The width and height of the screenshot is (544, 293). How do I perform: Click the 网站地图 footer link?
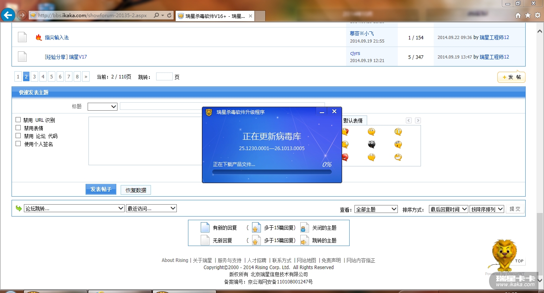(x=306, y=260)
